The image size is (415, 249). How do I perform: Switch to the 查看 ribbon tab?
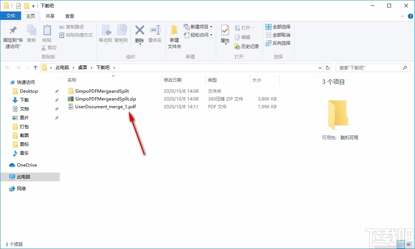69,16
